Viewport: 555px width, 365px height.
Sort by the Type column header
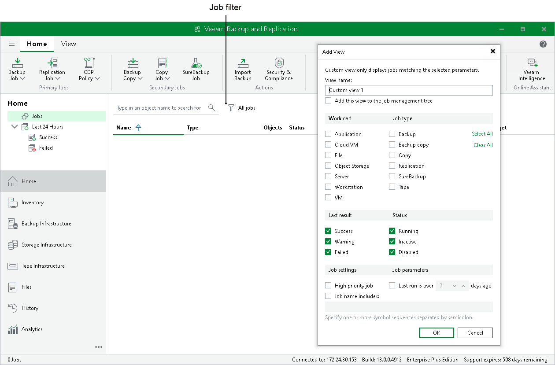pos(192,128)
